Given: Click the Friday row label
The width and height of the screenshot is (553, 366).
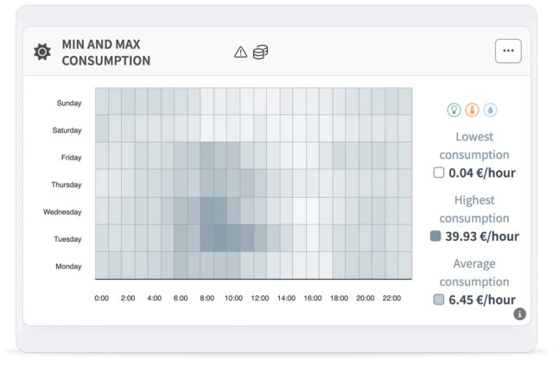Looking at the screenshot, I should click(71, 157).
